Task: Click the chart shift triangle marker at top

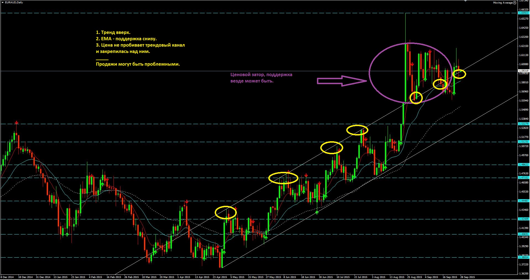Action: (x=465, y=1)
